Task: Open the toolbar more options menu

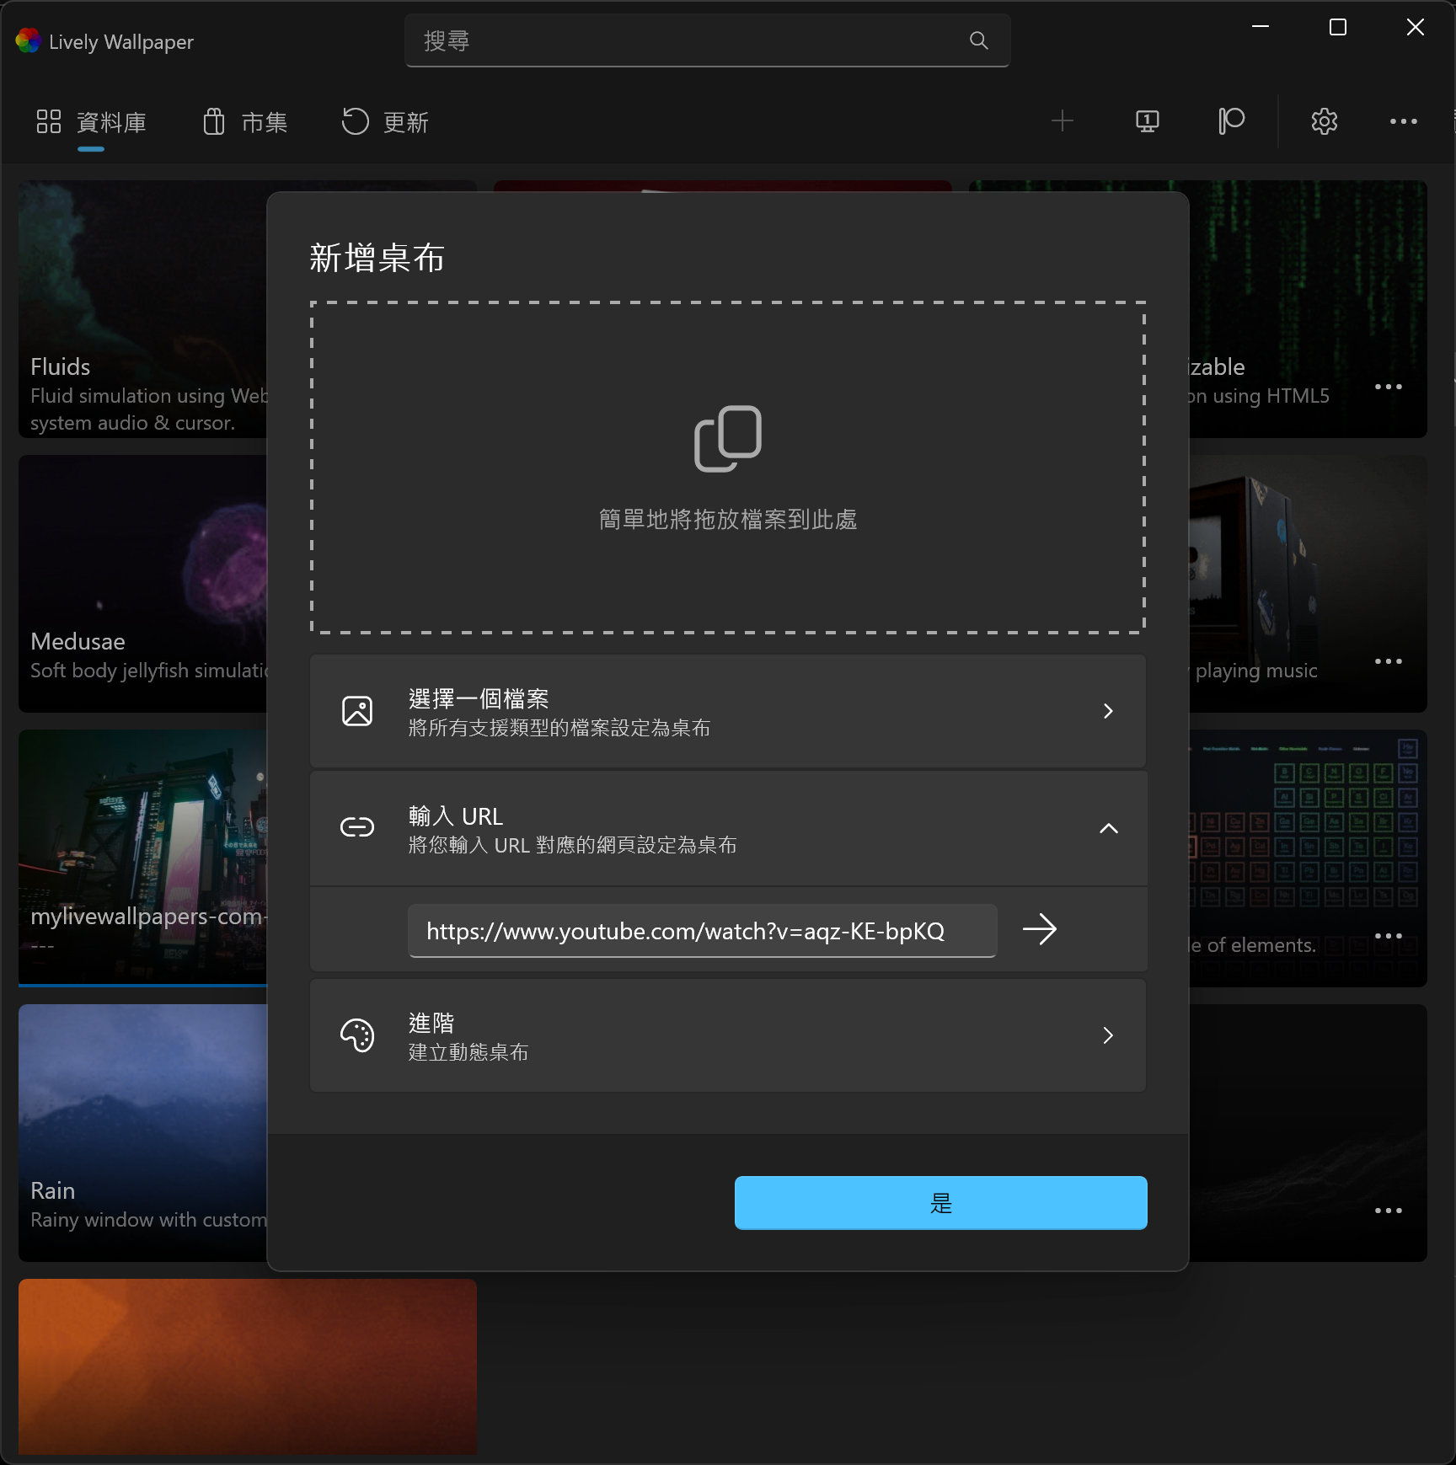Action: [x=1404, y=121]
